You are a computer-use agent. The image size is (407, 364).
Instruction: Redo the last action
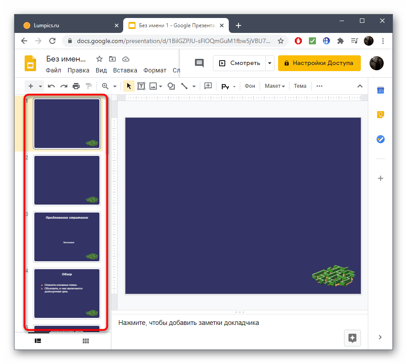tap(64, 86)
